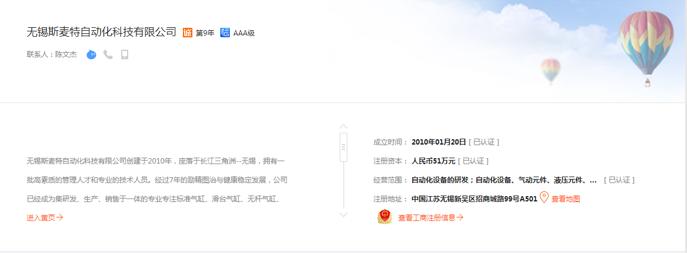Click the gray telephone icon
Viewport: 687px width, 253px height.
tap(108, 55)
